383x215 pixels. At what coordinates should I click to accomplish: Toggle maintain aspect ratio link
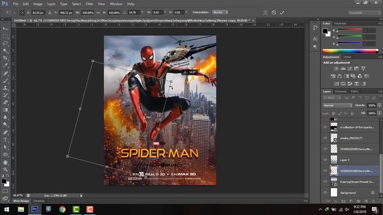(98, 13)
